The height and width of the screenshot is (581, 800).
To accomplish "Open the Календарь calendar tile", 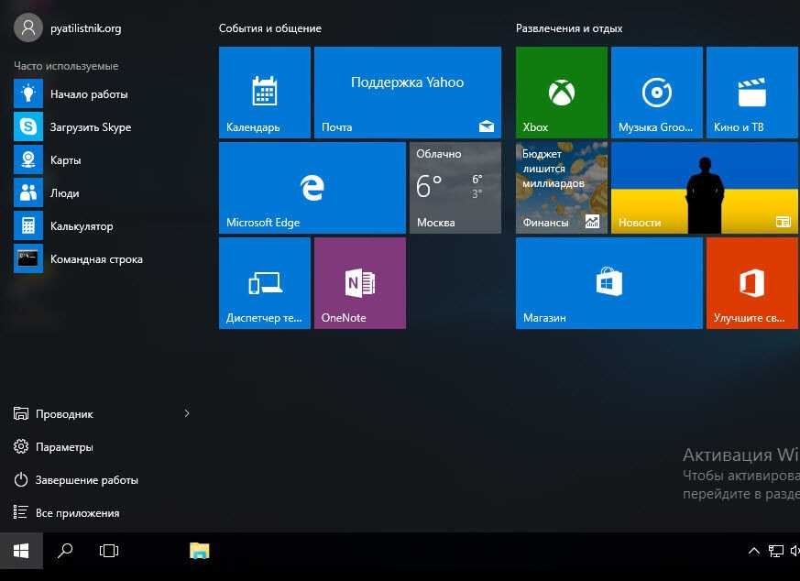I will (264, 93).
